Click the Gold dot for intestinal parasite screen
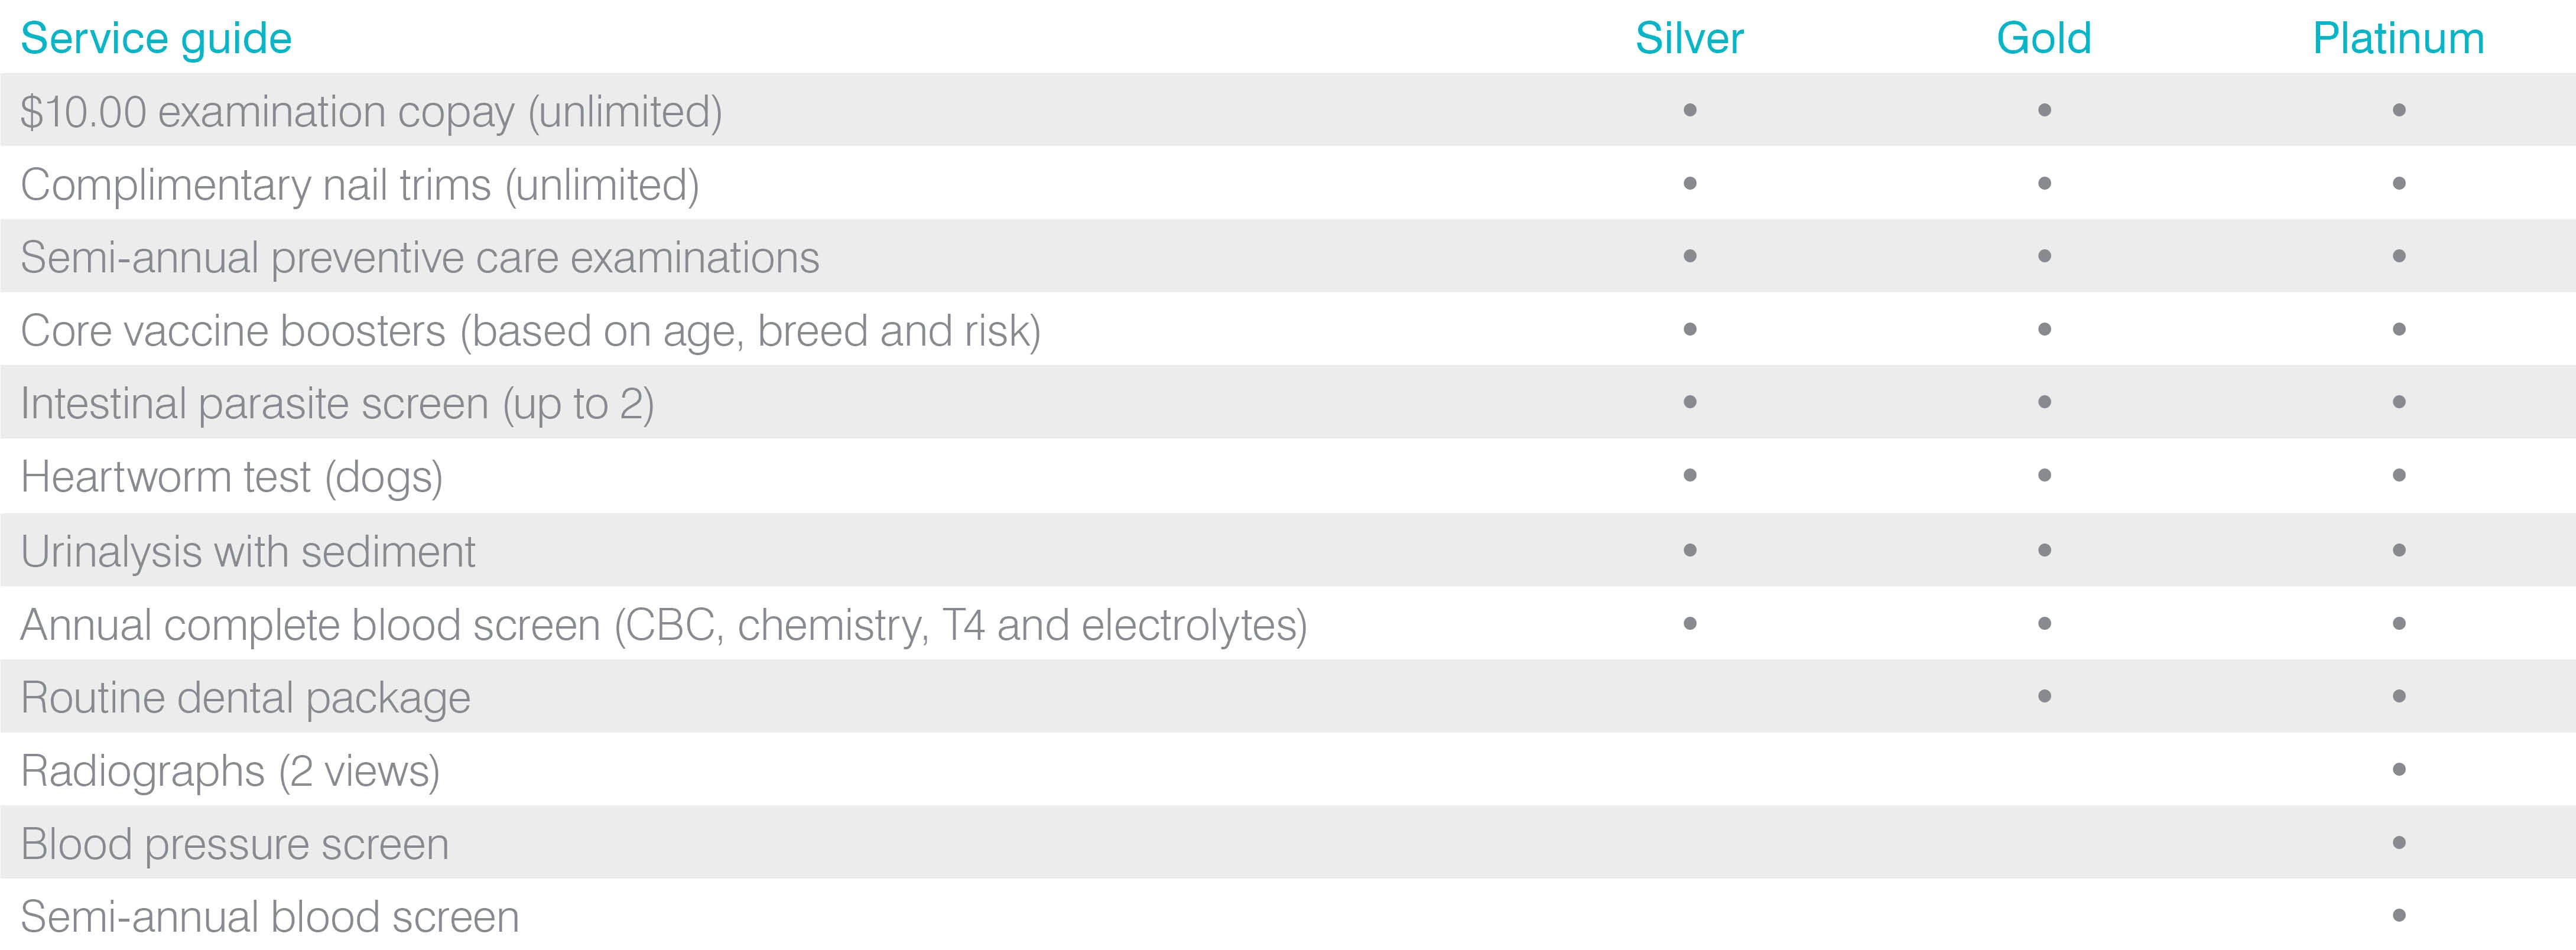This screenshot has height=950, width=2576. [x=2044, y=402]
